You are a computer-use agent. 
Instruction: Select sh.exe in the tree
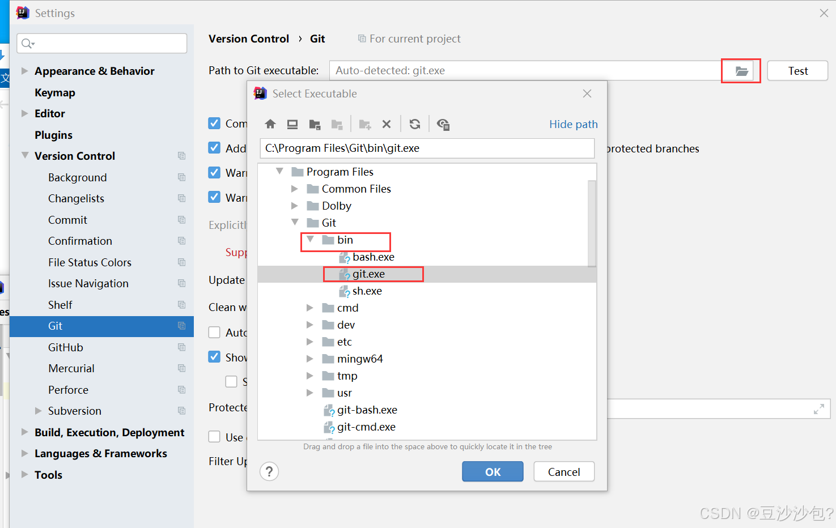(367, 291)
